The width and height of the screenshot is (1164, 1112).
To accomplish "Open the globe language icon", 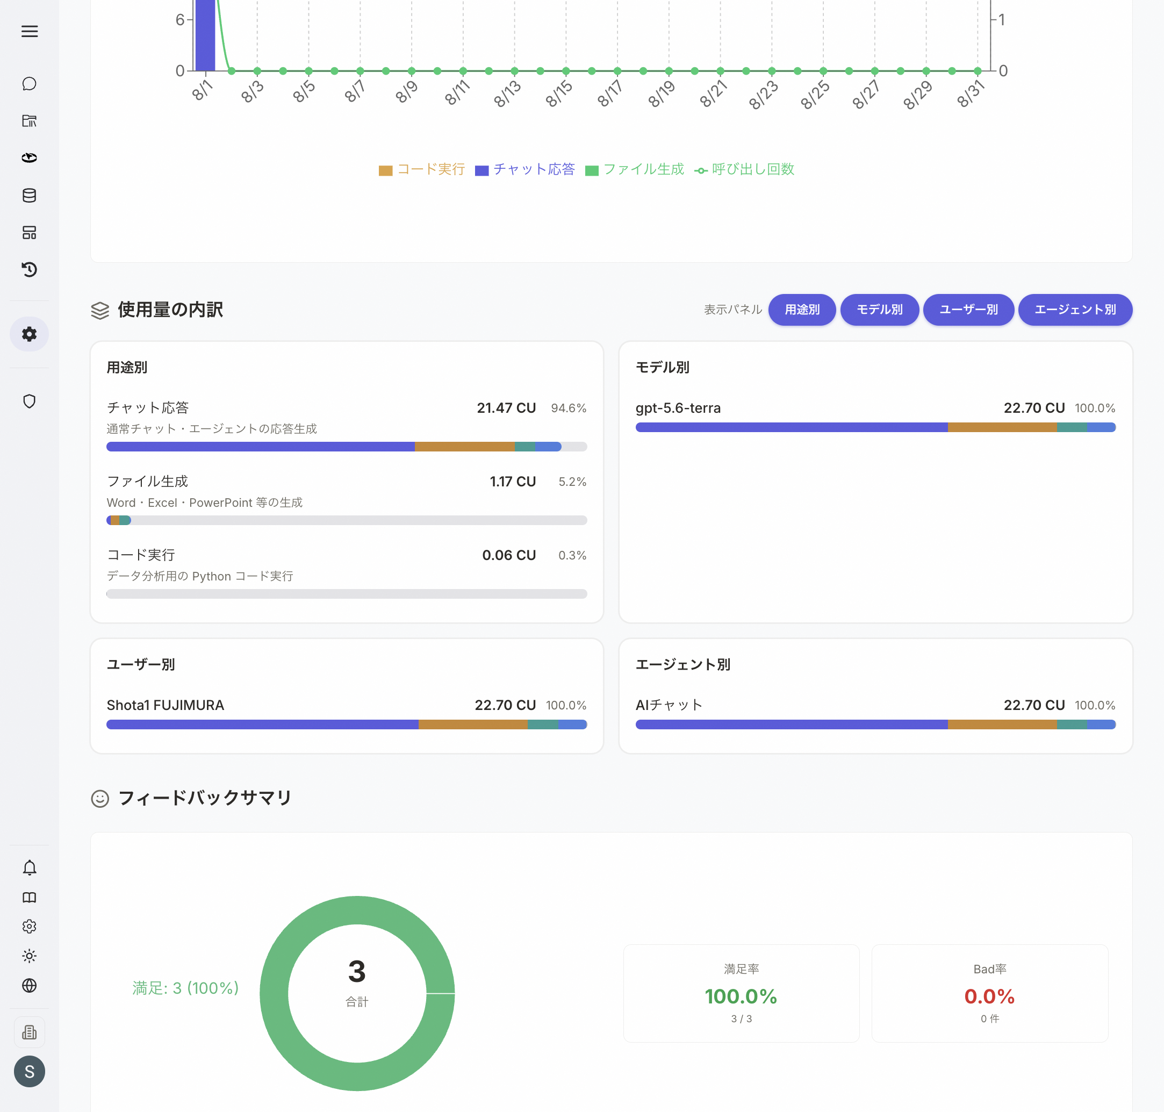I will (29, 985).
